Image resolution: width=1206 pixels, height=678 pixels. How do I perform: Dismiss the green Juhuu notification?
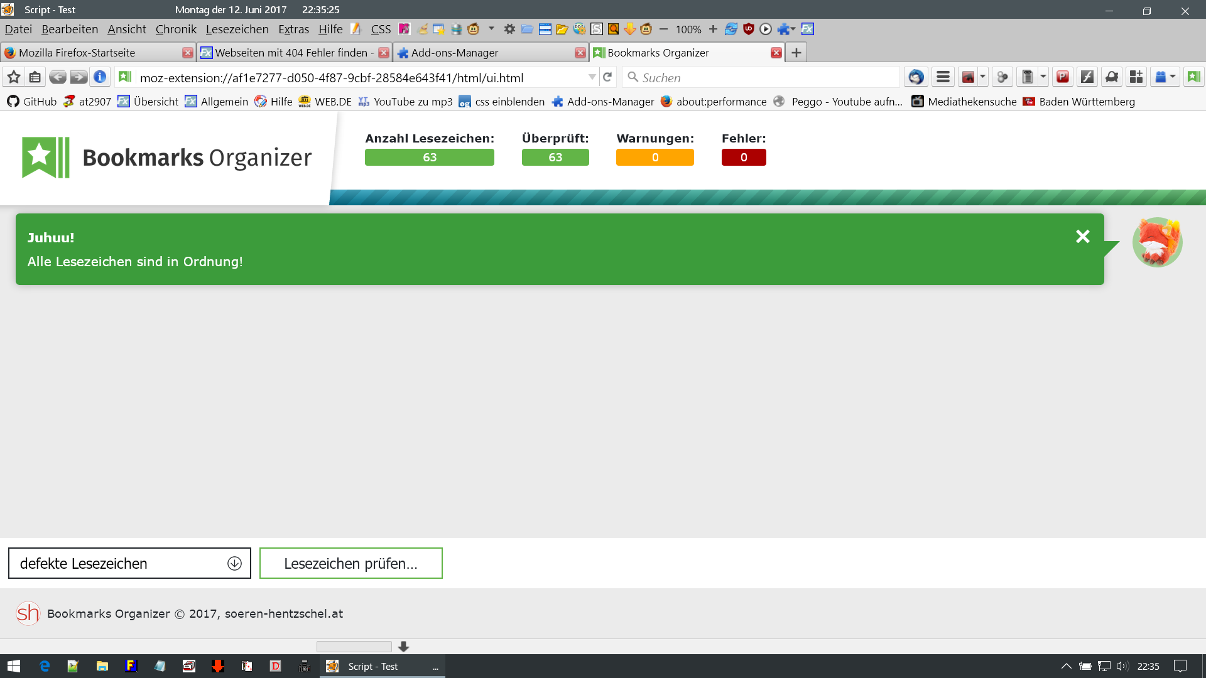[1082, 237]
